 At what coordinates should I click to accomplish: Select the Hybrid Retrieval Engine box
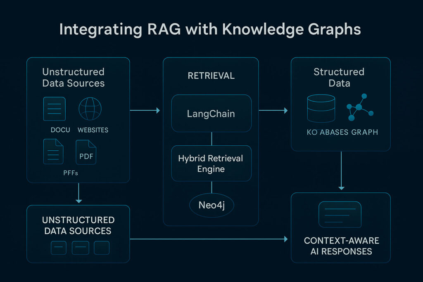pos(211,164)
